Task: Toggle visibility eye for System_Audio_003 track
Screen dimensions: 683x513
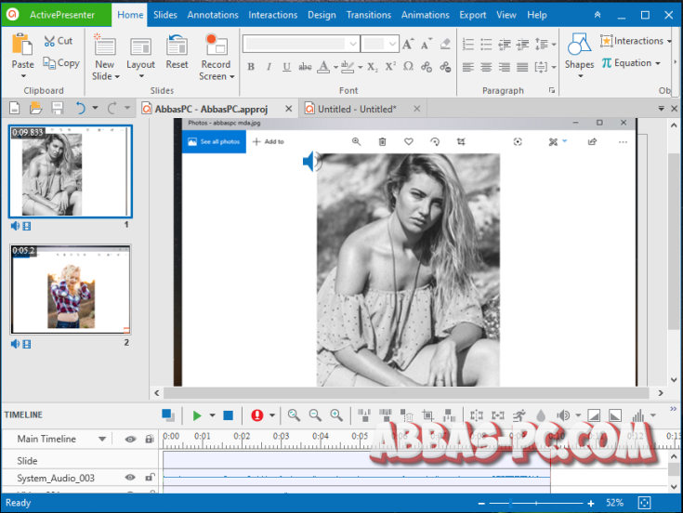Action: 130,478
